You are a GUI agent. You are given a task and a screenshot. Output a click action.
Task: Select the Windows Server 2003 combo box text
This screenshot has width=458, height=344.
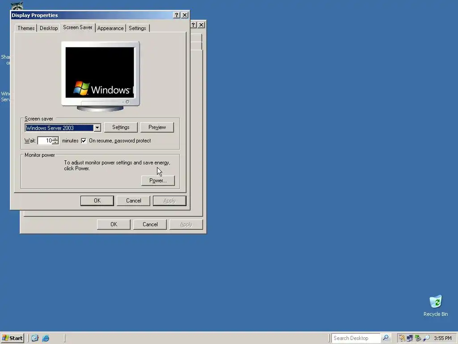coord(59,128)
